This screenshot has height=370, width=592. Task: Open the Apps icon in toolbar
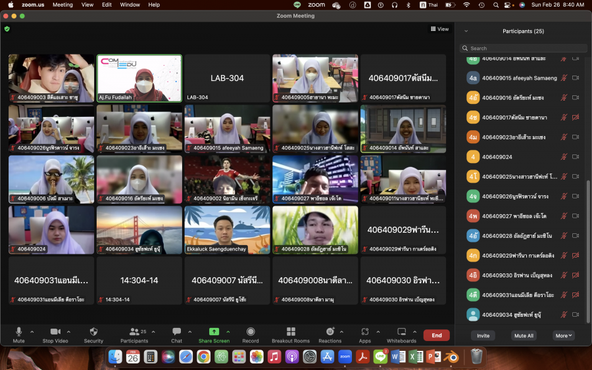[x=364, y=332]
